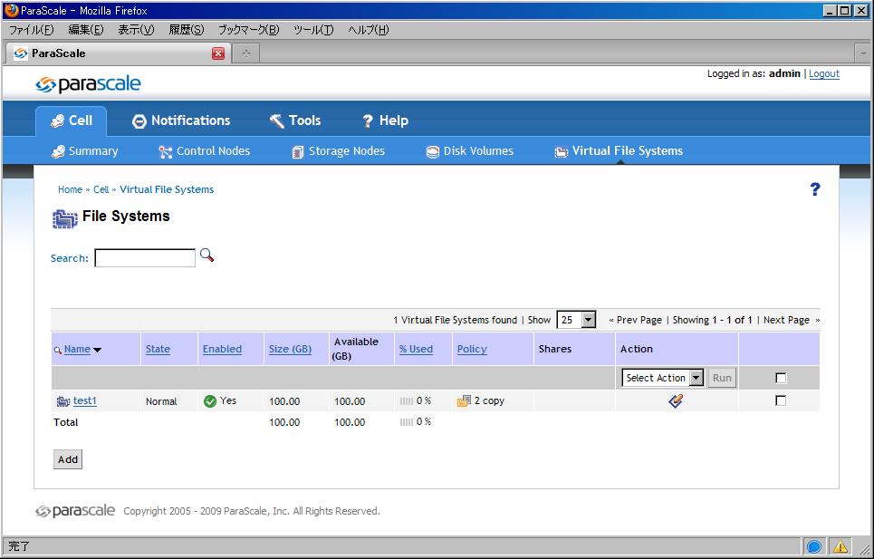Check the checkbox for test1 row
This screenshot has width=874, height=559.
(781, 400)
